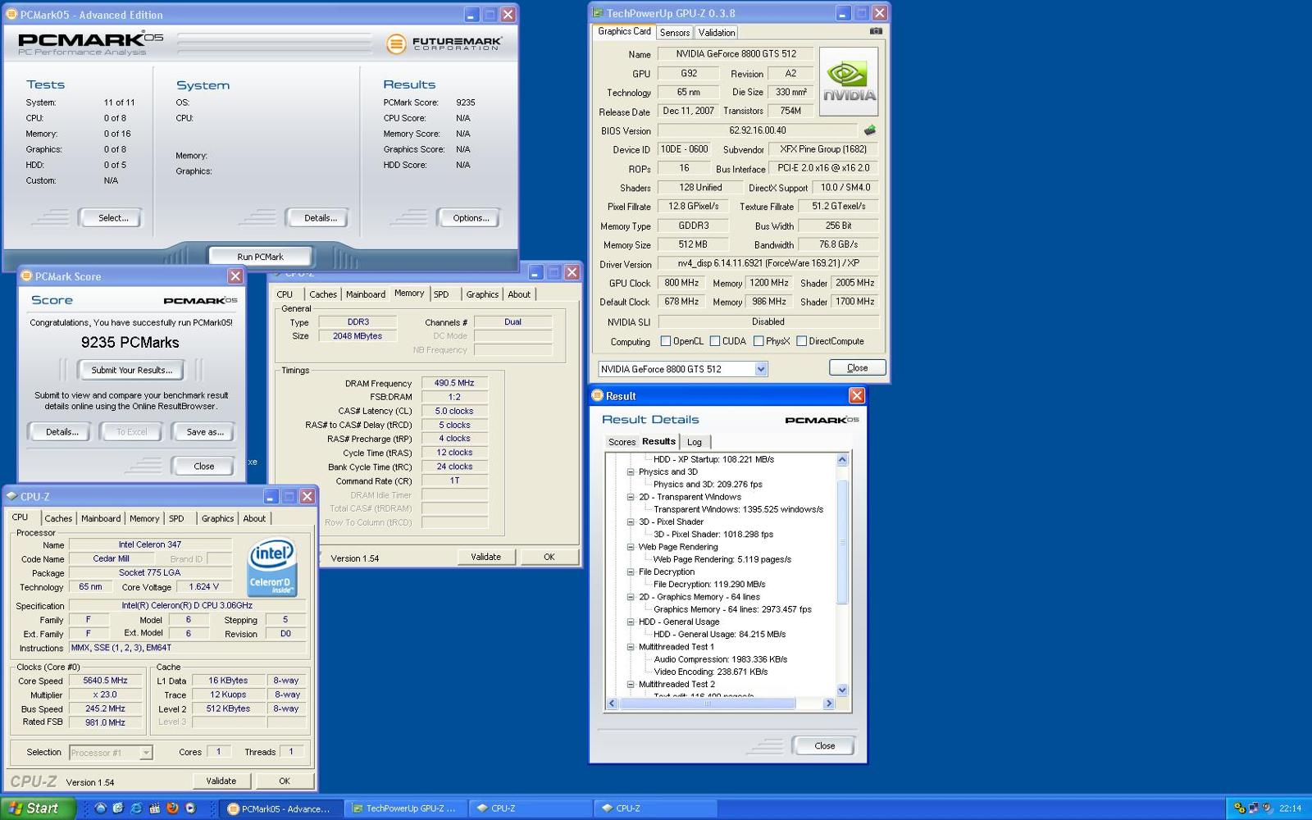Collapse the 2D - Transparent Windows node
The width and height of the screenshot is (1312, 820).
click(x=631, y=497)
